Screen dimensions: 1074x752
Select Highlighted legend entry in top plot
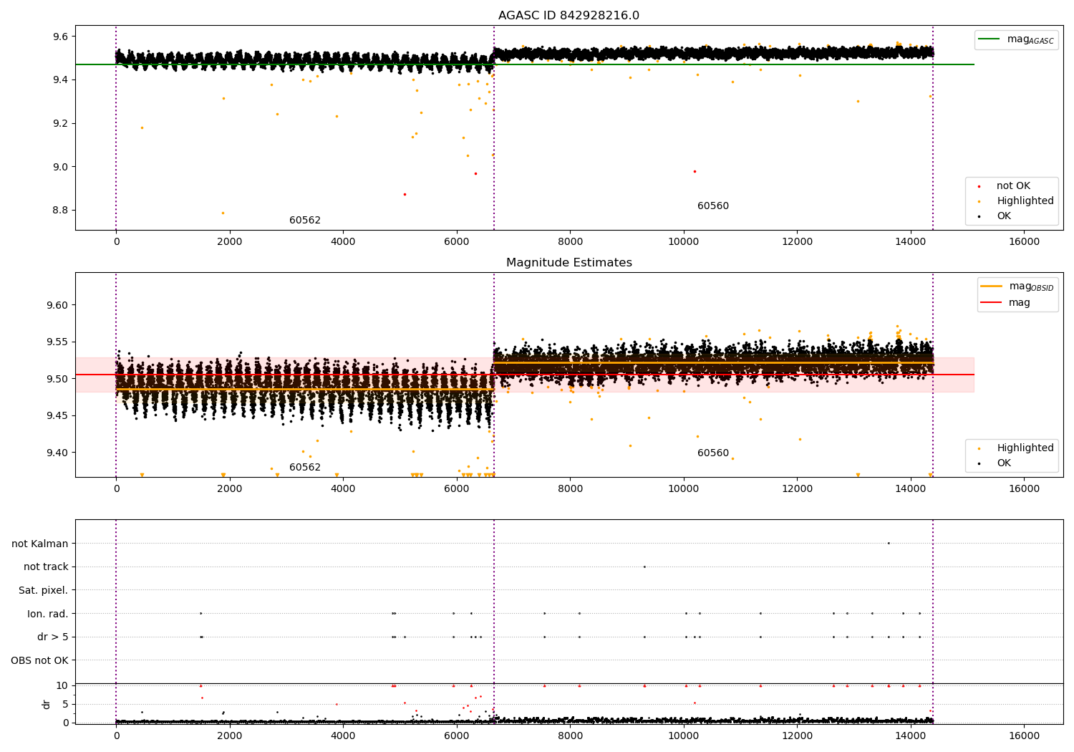[x=1017, y=201]
